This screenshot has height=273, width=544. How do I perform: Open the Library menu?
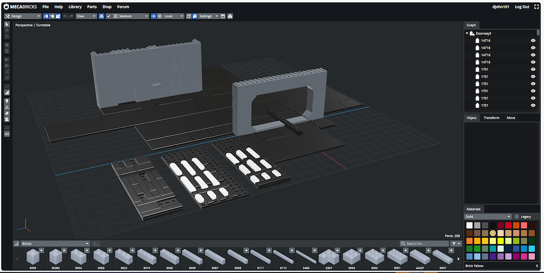[x=75, y=7]
